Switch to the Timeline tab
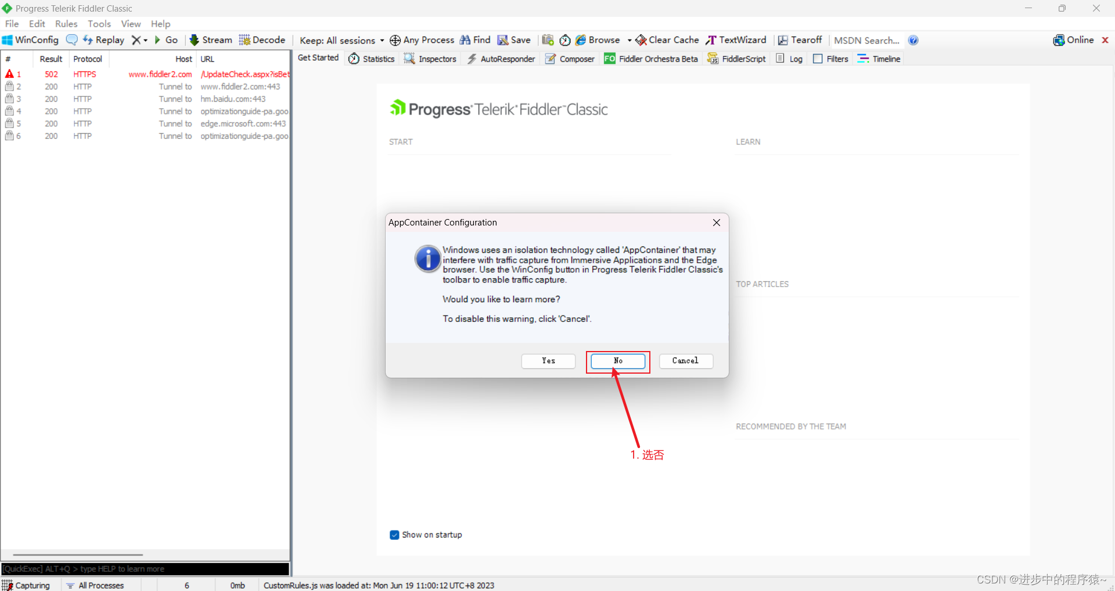The height and width of the screenshot is (591, 1115). pos(879,59)
